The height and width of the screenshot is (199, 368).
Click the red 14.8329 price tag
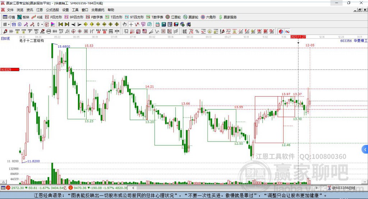(10, 69)
